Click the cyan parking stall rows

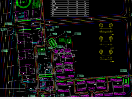click(x=21, y=15)
